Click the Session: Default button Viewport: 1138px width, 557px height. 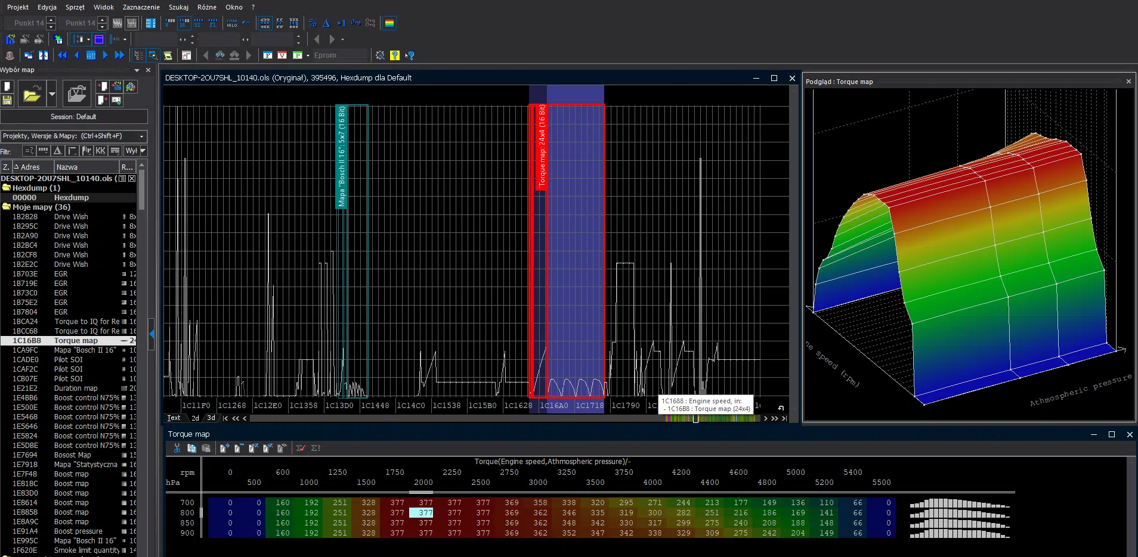tap(73, 117)
